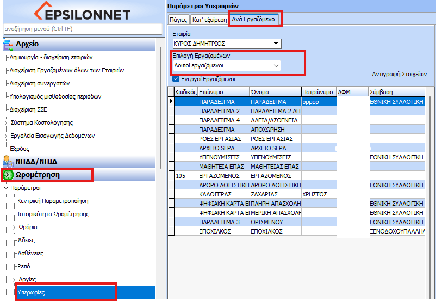The height and width of the screenshot is (301, 436).
Task: Select the ΑΡΧΕΙΟ SEPA surname cell
Action: pyautogui.click(x=224, y=148)
